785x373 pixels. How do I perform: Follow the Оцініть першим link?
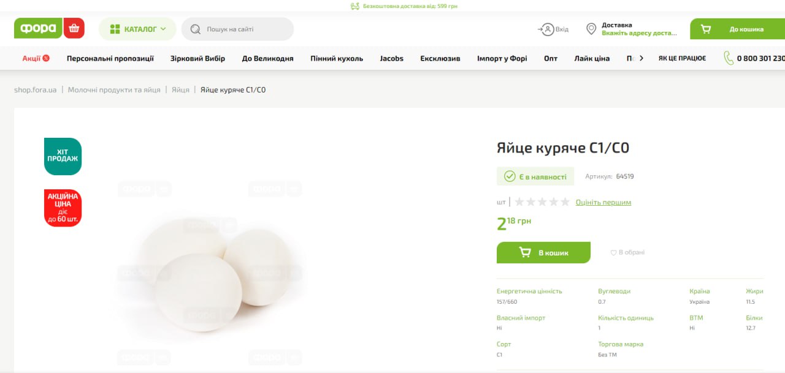[x=603, y=202]
